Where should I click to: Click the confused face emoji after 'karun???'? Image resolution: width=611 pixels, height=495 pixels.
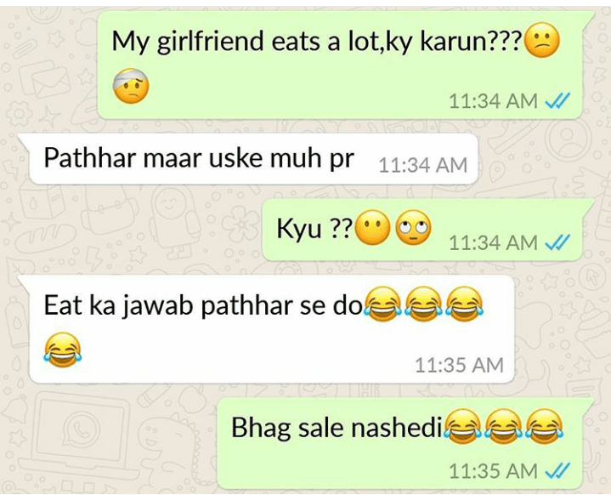coord(542,41)
